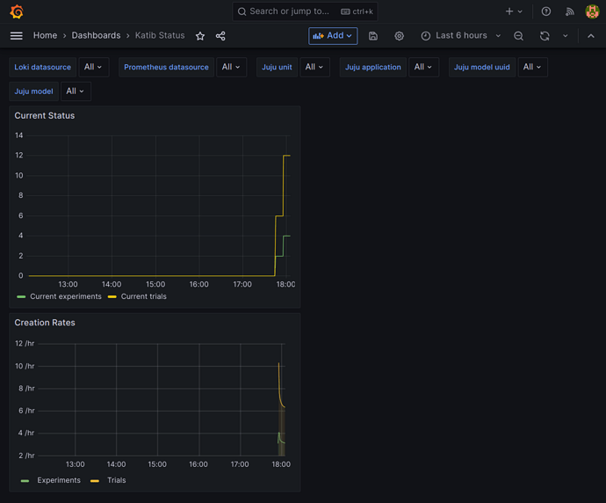Image resolution: width=606 pixels, height=503 pixels.
Task: Click yellow Trials color swatch
Action: (95, 481)
